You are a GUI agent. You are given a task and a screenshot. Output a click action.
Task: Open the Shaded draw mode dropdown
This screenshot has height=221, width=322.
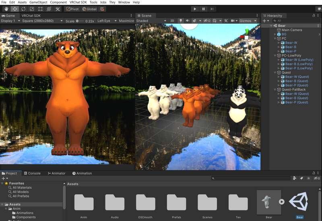pyautogui.click(x=151, y=21)
